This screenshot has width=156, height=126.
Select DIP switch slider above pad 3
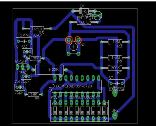click(66, 111)
